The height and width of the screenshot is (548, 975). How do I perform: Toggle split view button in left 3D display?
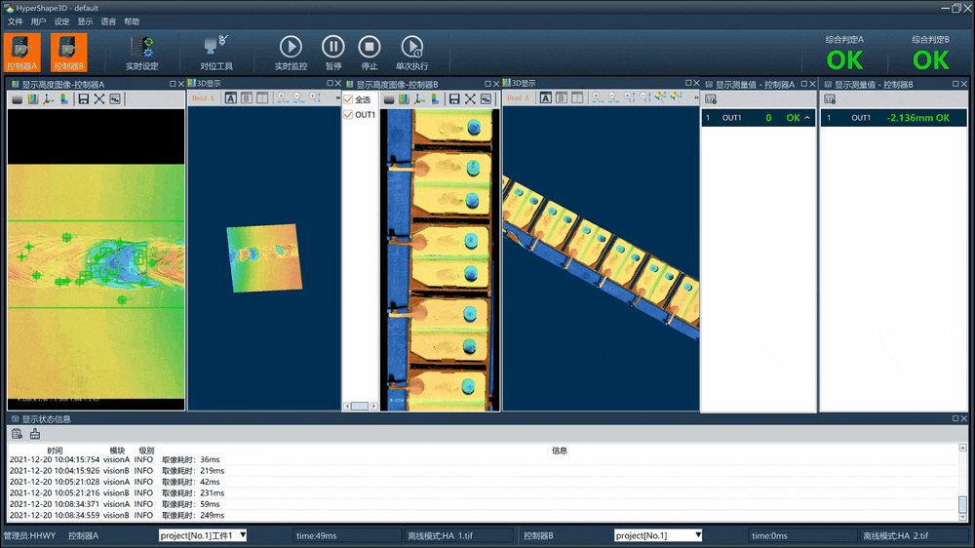coord(262,98)
